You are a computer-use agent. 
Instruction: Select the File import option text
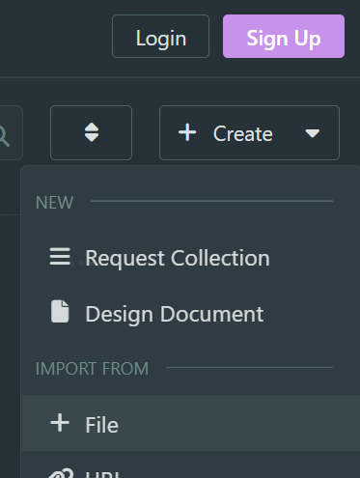click(x=102, y=425)
